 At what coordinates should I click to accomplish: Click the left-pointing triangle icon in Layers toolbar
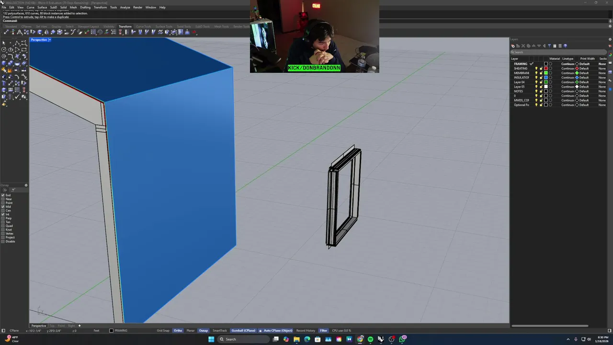coord(544,46)
